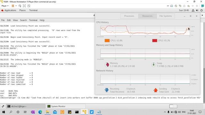Switch to the Processes tab
This screenshot has height=115, width=205.
129,16
